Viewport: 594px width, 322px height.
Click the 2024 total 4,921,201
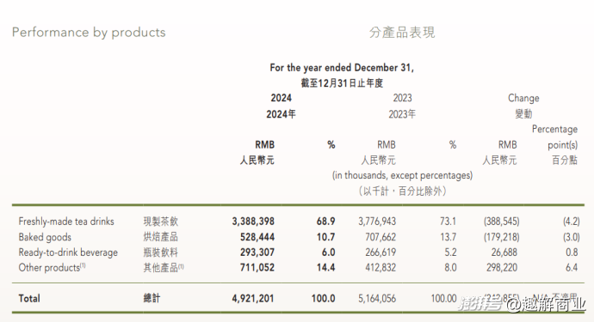(x=253, y=299)
